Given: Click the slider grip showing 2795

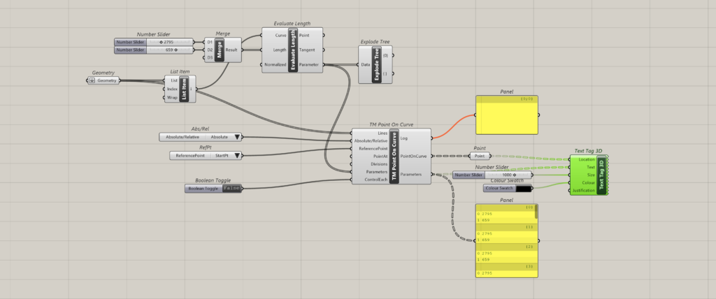Looking at the screenshot, I should 162,42.
